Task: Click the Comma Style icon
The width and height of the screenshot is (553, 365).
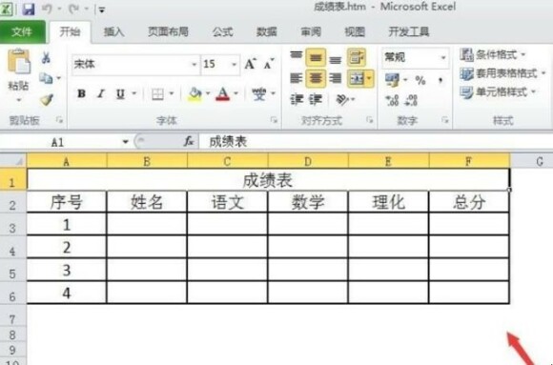Action: pos(440,80)
